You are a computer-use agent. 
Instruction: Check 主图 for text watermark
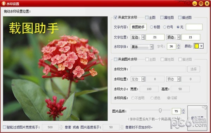tap(147, 18)
